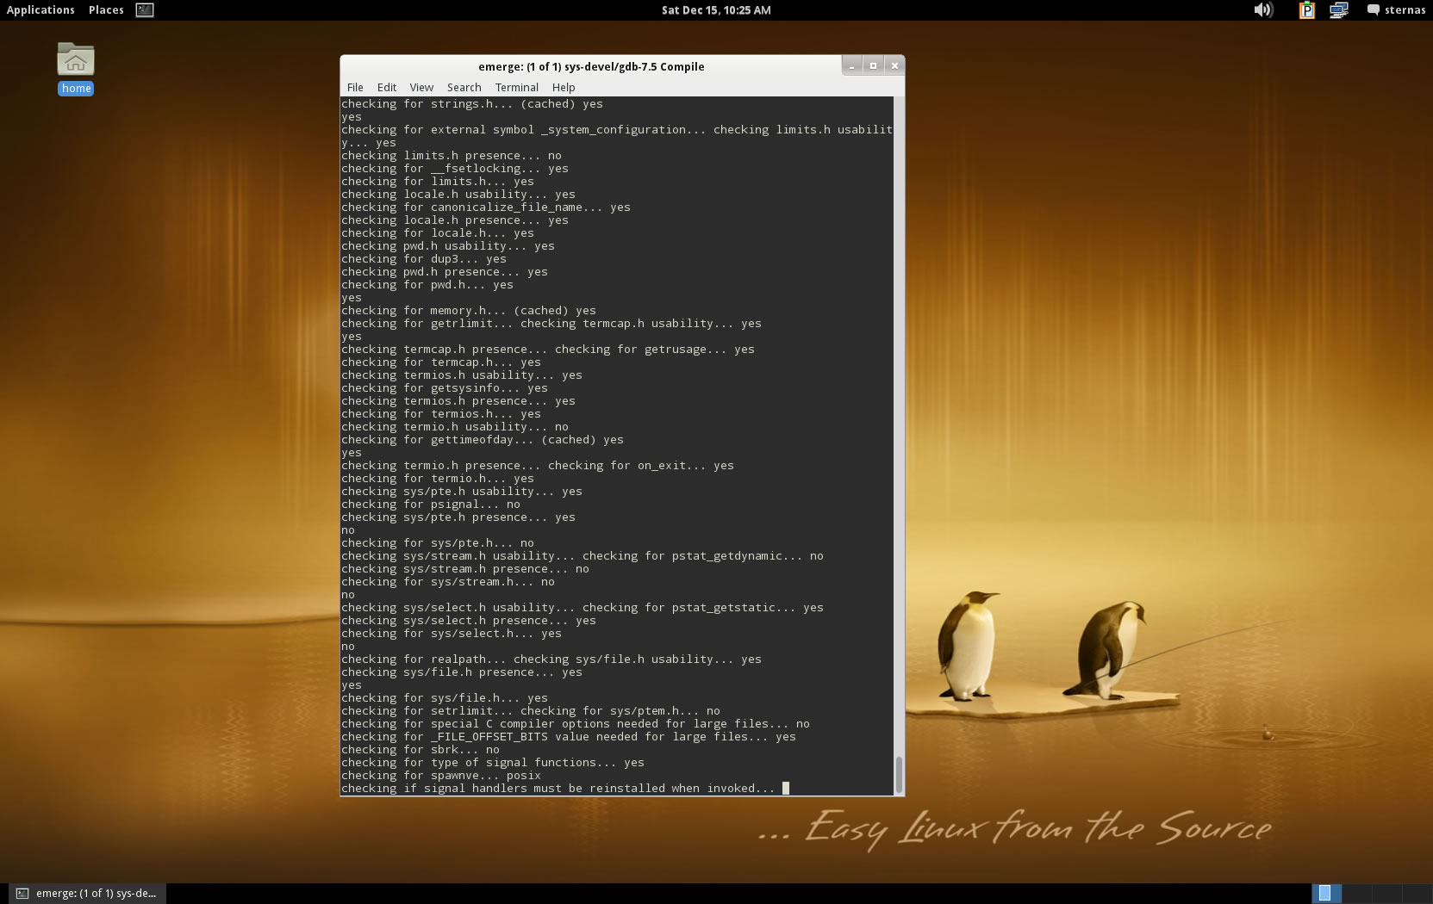Image resolution: width=1433 pixels, height=904 pixels.
Task: Switch to the third workspace
Action: [x=1386, y=893]
